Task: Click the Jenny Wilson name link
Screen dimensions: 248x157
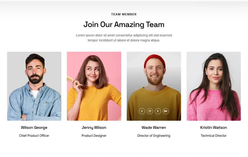Action: click(94, 128)
